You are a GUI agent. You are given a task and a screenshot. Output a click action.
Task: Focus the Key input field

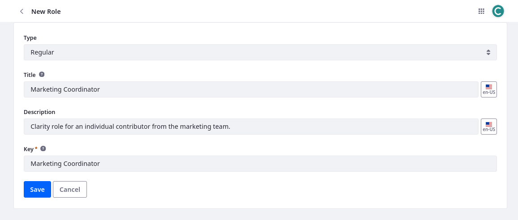click(x=260, y=164)
